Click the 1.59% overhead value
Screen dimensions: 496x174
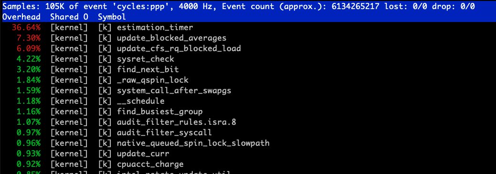pyautogui.click(x=29, y=91)
